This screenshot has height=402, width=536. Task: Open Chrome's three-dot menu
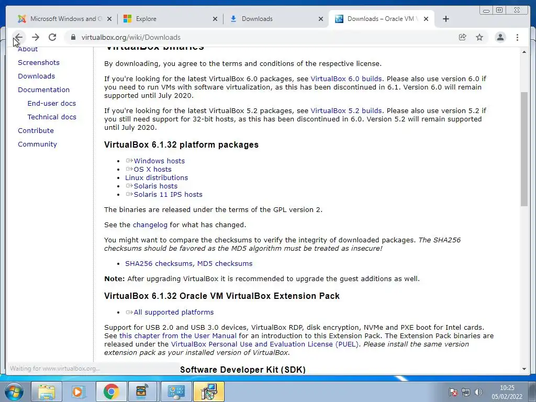(x=517, y=37)
